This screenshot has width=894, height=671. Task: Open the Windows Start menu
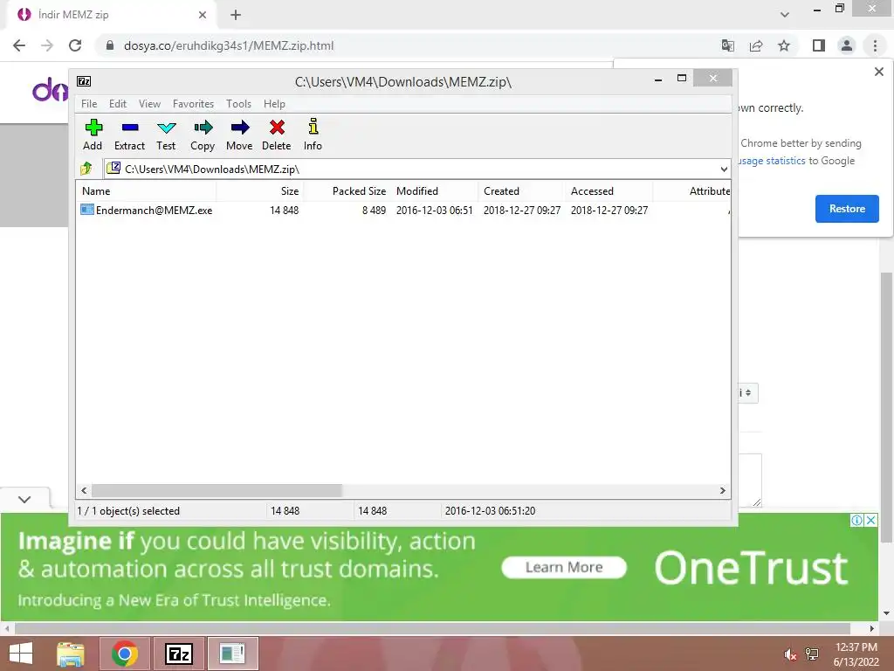[x=21, y=654]
